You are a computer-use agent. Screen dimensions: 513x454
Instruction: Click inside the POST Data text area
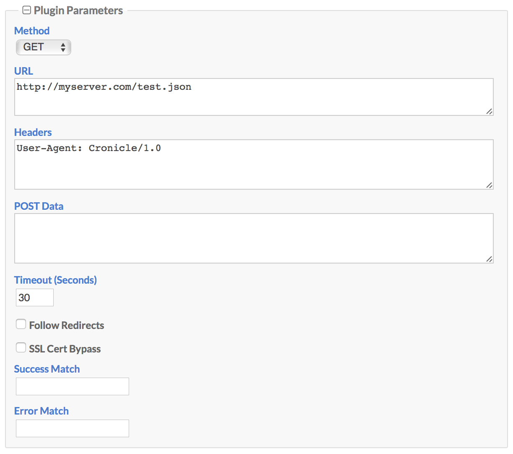coord(254,238)
